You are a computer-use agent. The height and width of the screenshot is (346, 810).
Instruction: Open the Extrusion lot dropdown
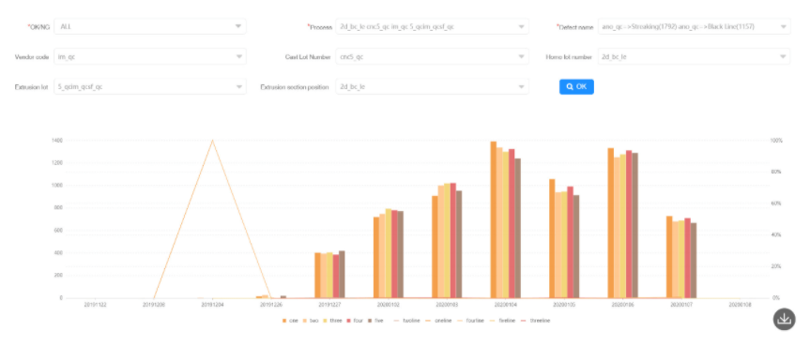(150, 87)
